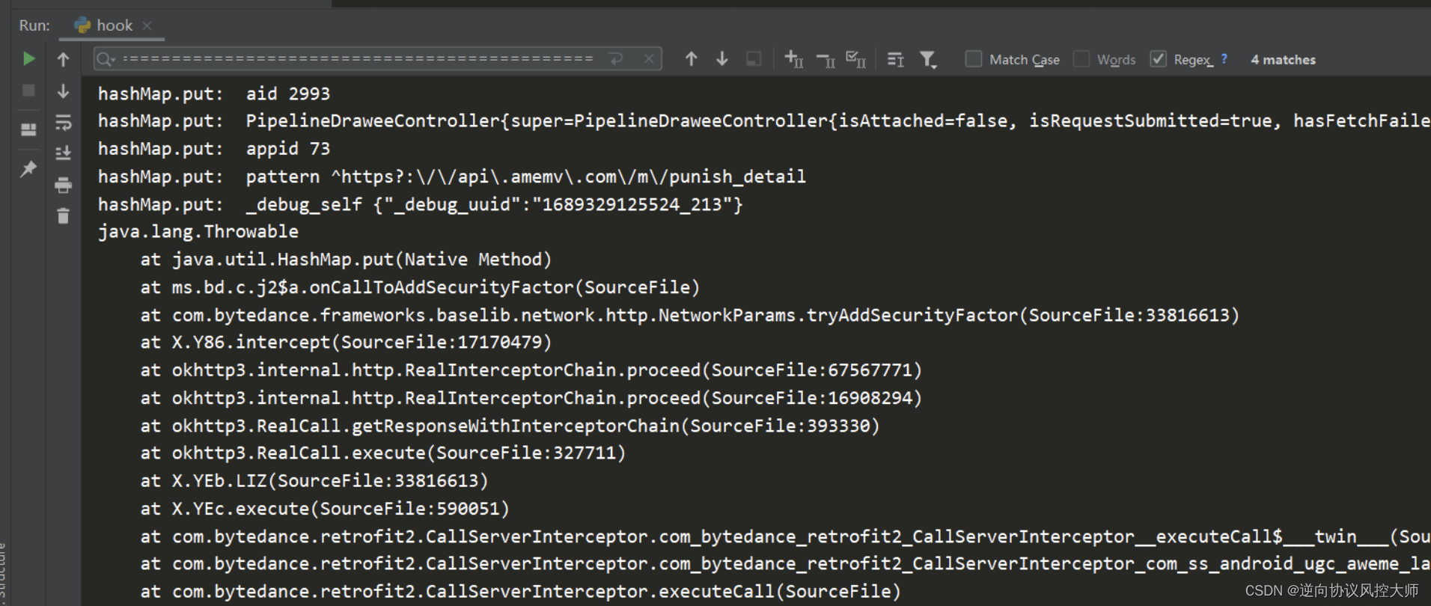Close the hook run tab

tap(147, 25)
